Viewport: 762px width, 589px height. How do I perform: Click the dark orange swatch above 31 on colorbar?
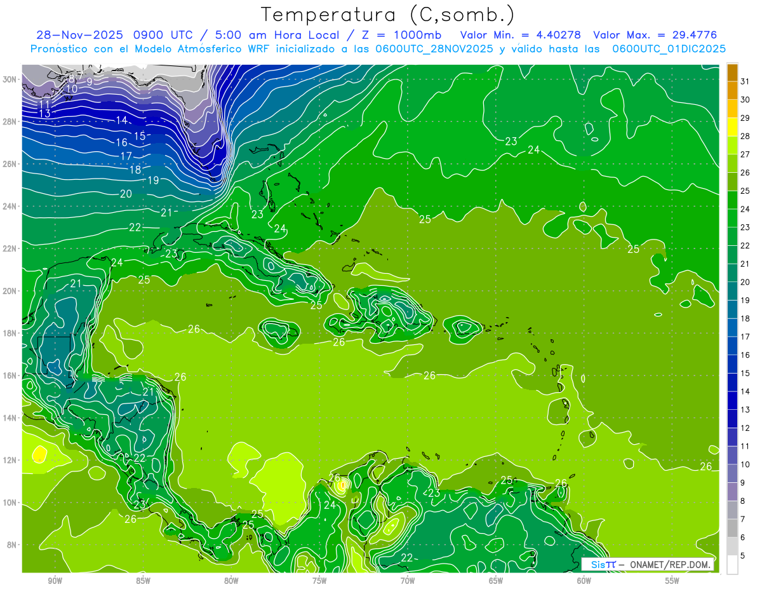732,72
